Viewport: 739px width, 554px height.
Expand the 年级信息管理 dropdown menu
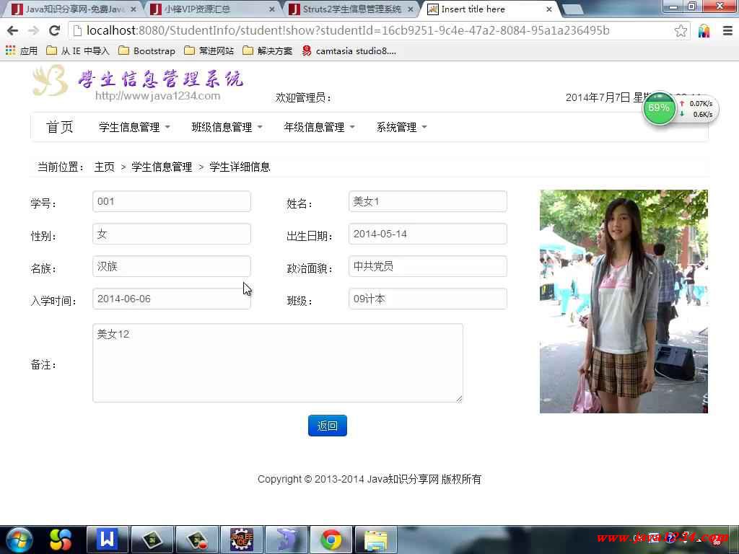click(x=319, y=127)
